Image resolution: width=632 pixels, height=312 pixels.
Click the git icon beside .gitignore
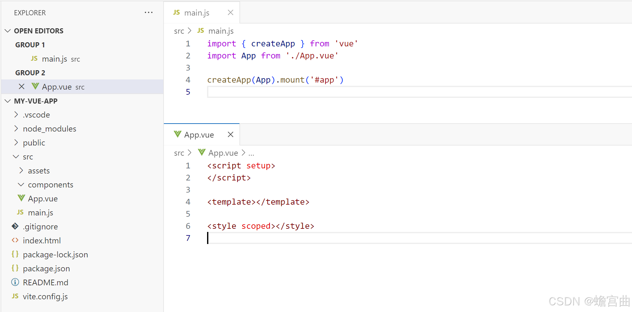(15, 226)
